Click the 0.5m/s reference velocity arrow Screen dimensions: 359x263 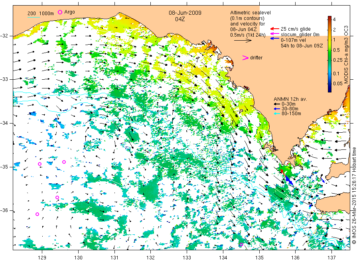pyautogui.click(x=243, y=41)
